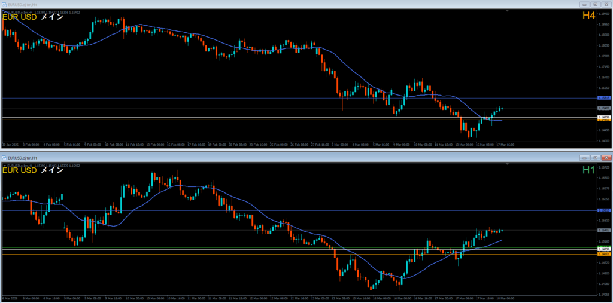Click the current price tag 1.15402 on H1 chart
The width and height of the screenshot is (613, 303).
click(604, 230)
